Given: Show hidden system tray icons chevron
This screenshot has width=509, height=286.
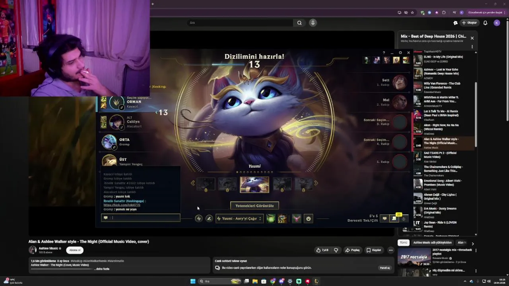Looking at the screenshot, I should (465, 281).
